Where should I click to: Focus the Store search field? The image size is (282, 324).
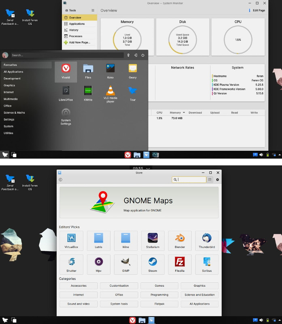click(189, 179)
